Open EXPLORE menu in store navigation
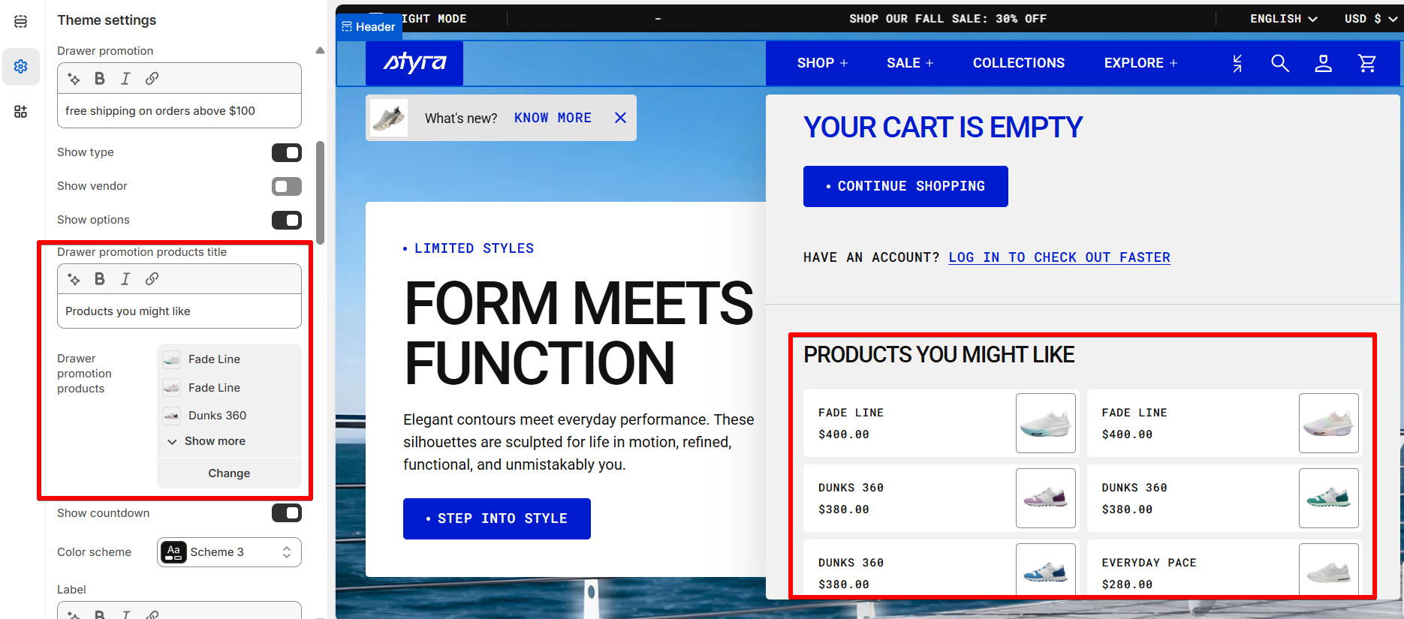Viewport: 1404px width, 619px height. [x=1140, y=64]
